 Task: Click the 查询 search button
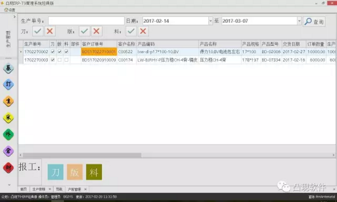tap(314, 21)
